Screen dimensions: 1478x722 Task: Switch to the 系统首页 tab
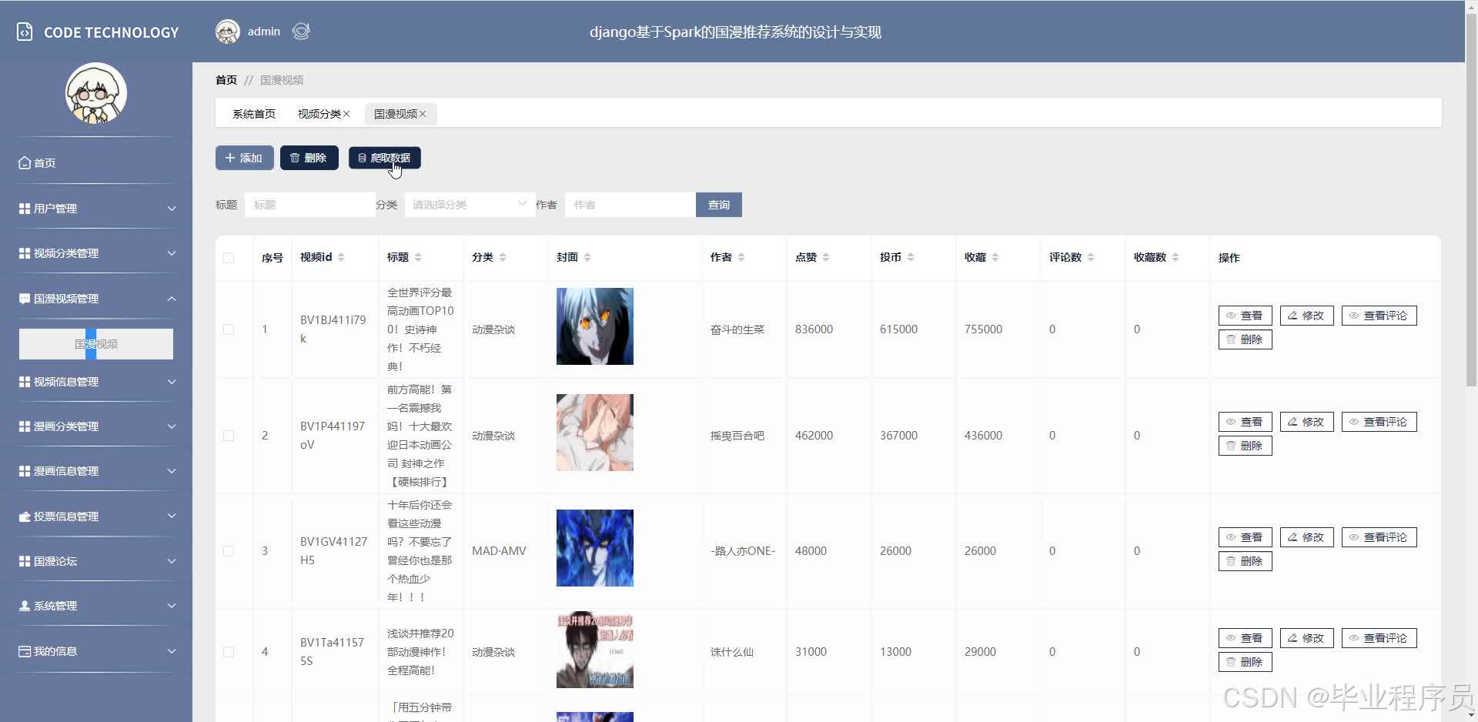(254, 114)
